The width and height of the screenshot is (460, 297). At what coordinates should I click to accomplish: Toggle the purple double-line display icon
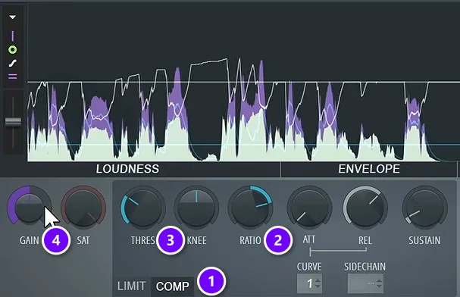[x=12, y=77]
